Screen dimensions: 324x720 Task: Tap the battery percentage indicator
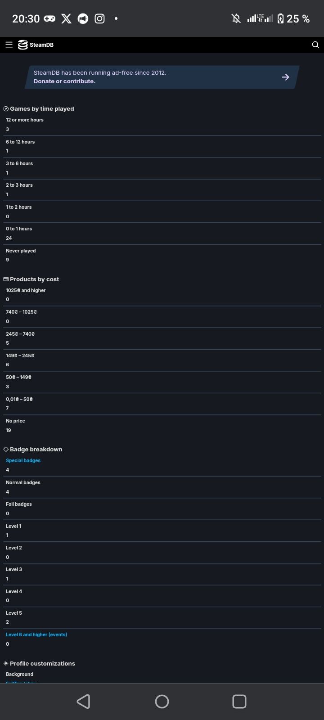pos(298,18)
